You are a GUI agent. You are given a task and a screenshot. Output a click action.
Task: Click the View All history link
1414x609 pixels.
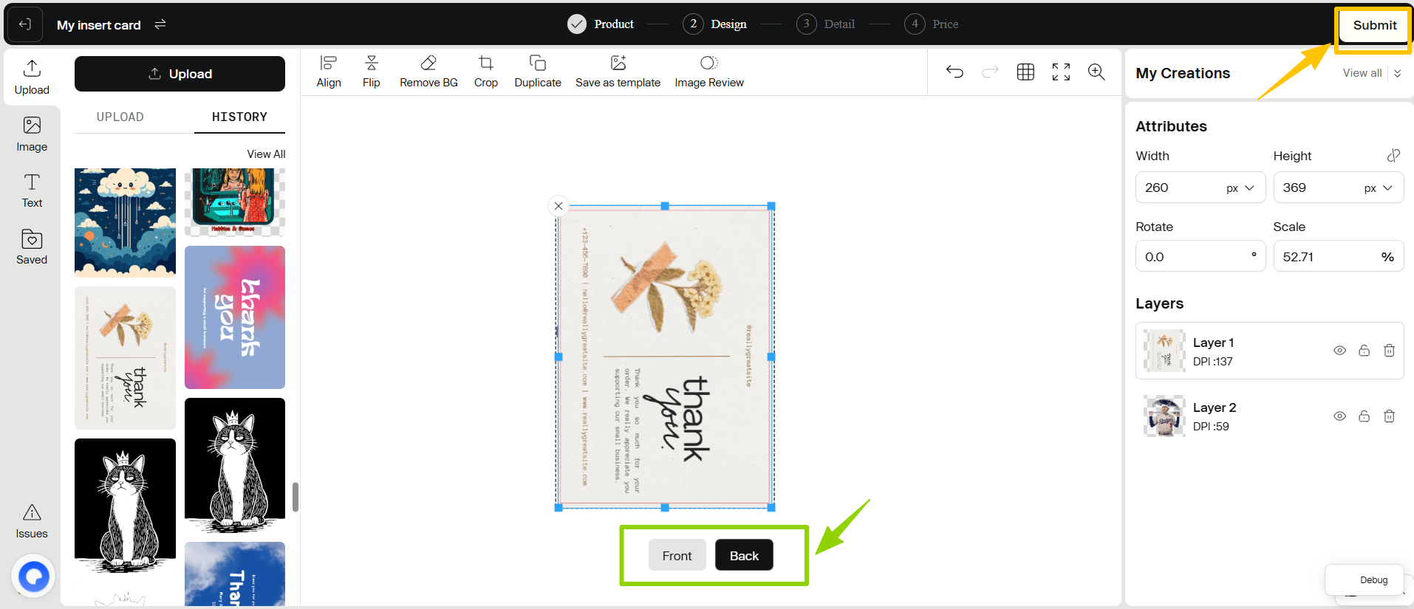point(266,154)
